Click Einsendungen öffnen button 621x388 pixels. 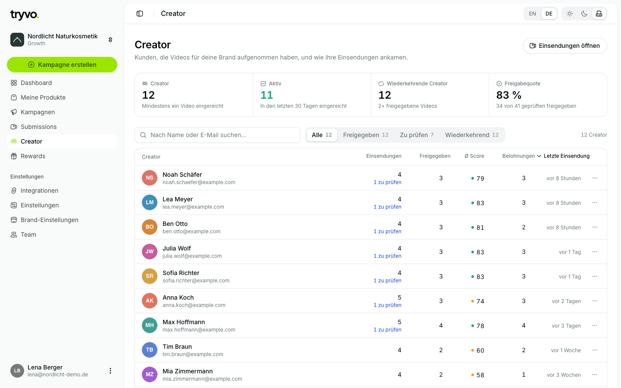point(565,46)
